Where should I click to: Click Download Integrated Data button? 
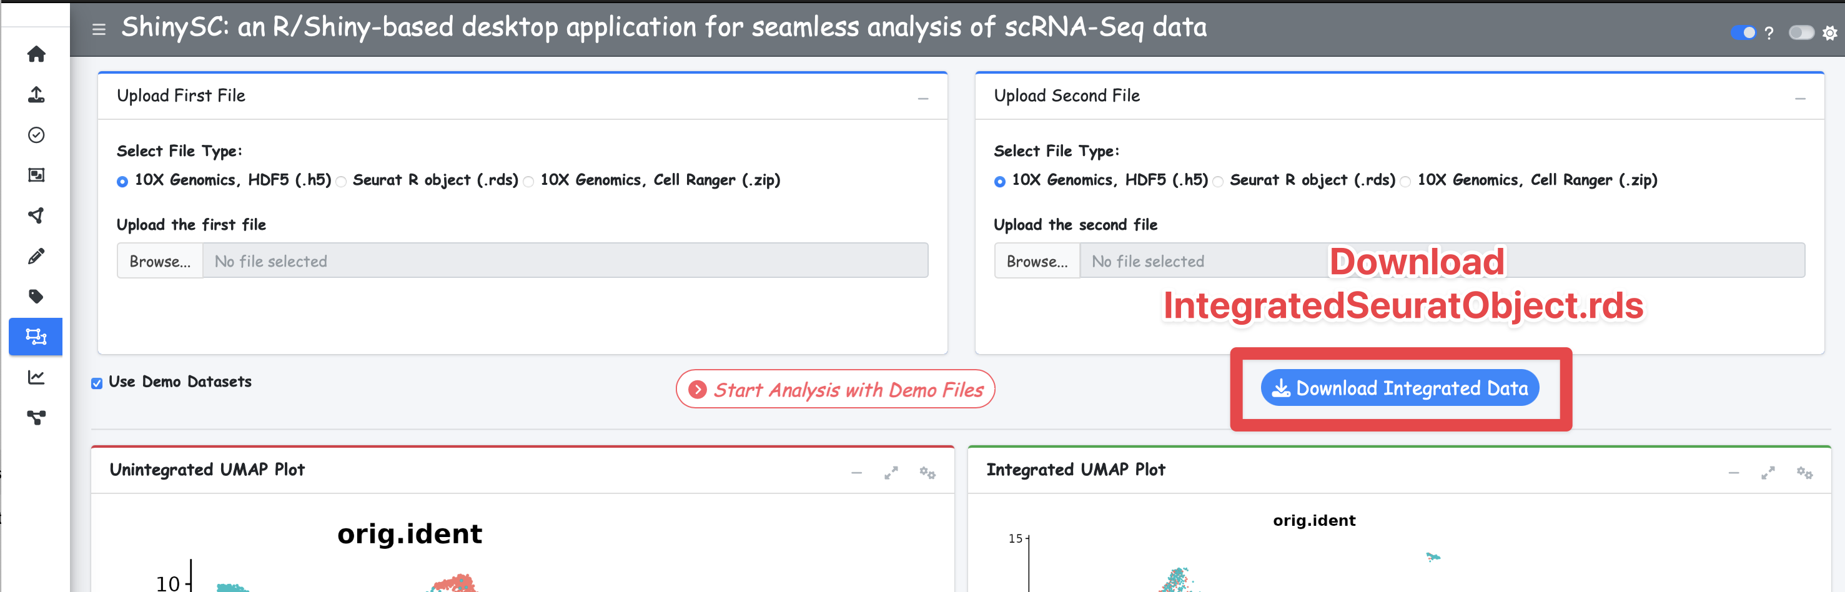click(x=1400, y=388)
